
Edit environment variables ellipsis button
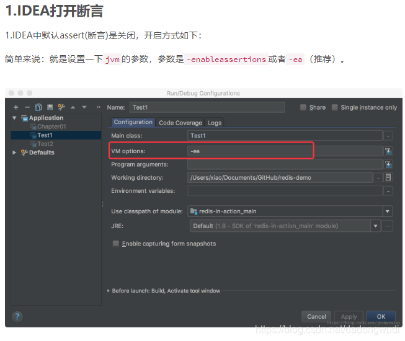tap(388, 191)
